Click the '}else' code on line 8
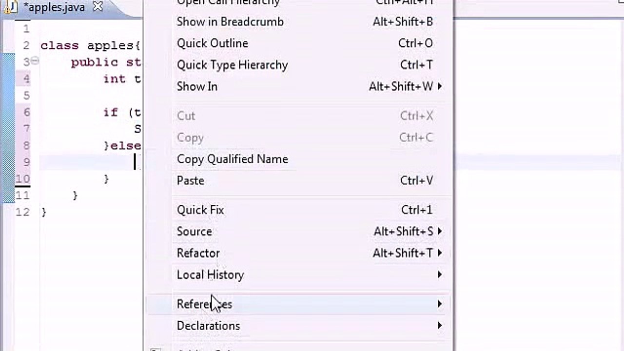Viewport: 624px width, 351px height. pyautogui.click(x=122, y=146)
